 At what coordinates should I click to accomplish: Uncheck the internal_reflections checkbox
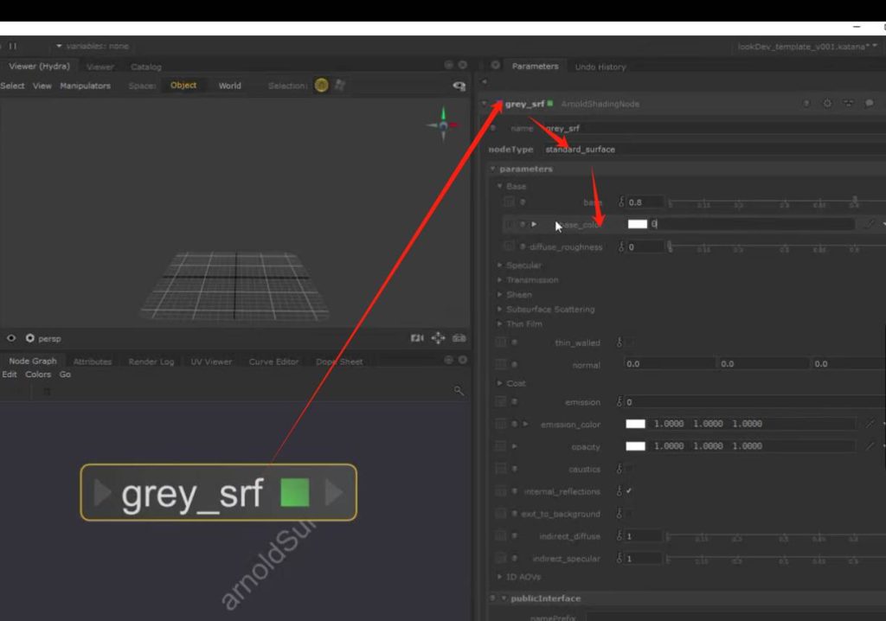pos(629,491)
